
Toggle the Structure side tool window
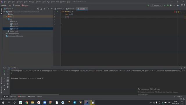click(x=1, y=80)
